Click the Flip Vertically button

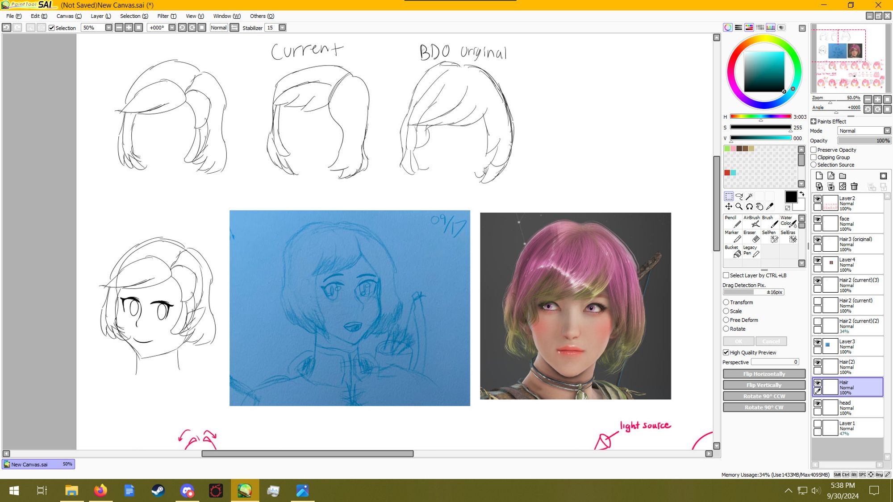point(764,385)
